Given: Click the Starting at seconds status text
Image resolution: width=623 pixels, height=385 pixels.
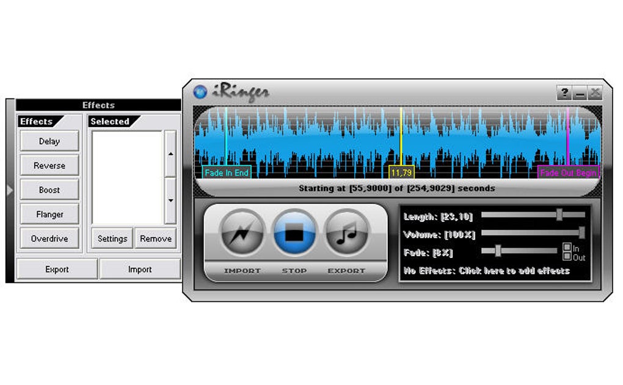Looking at the screenshot, I should point(397,188).
